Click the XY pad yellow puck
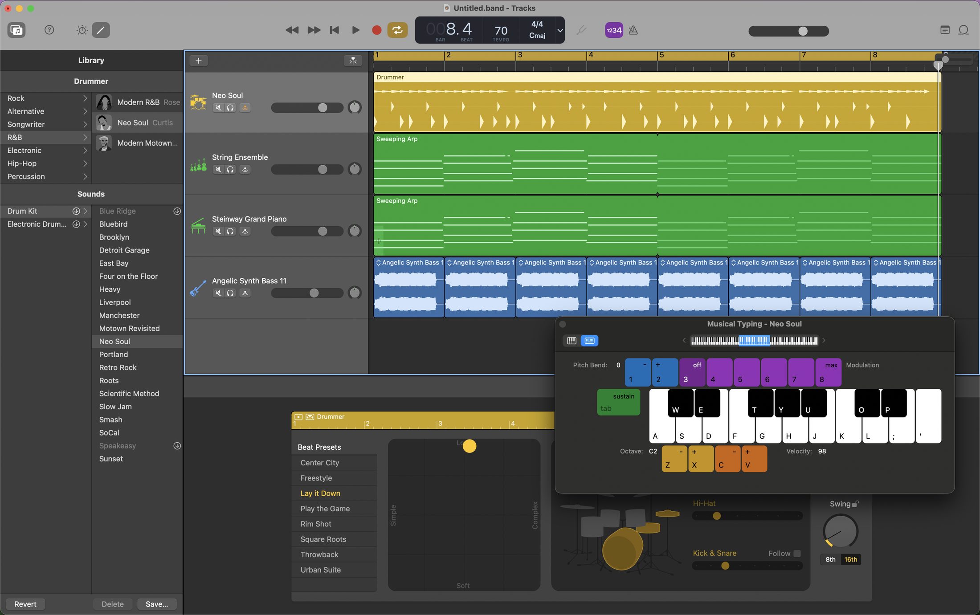The image size is (980, 615). [470, 446]
